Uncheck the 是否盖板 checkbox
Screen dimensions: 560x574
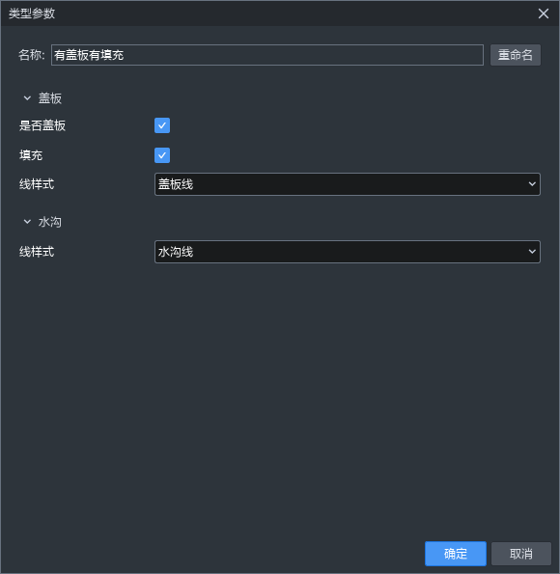[162, 125]
